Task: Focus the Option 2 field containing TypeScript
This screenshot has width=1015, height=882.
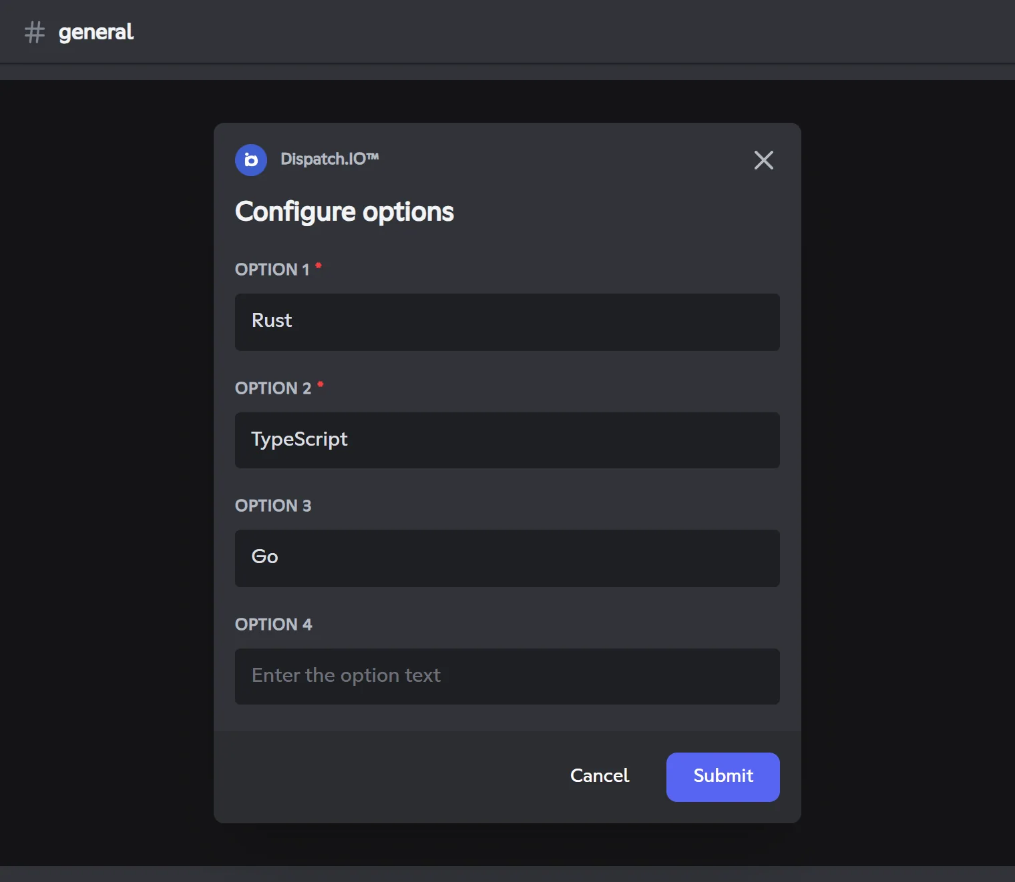Action: pos(507,440)
